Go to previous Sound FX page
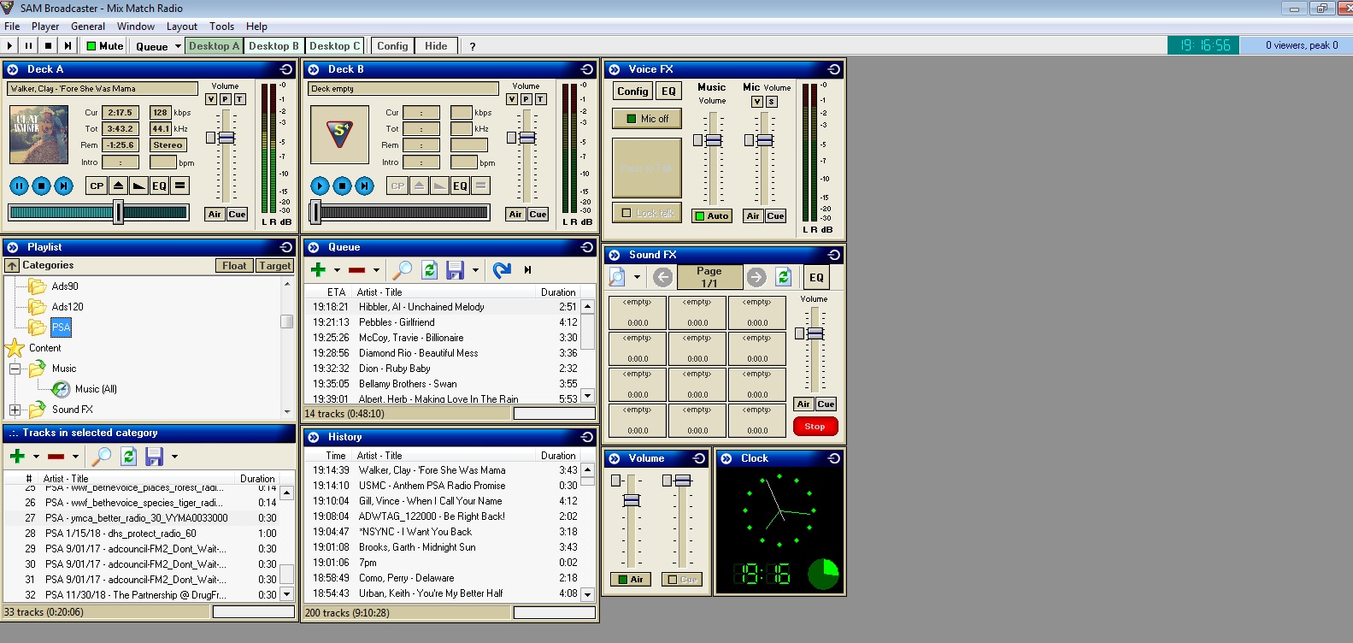 point(662,277)
